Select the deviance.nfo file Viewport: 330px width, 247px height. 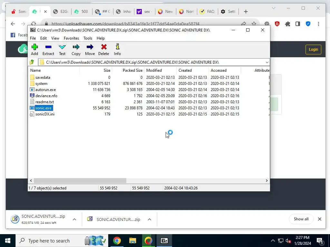46,96
